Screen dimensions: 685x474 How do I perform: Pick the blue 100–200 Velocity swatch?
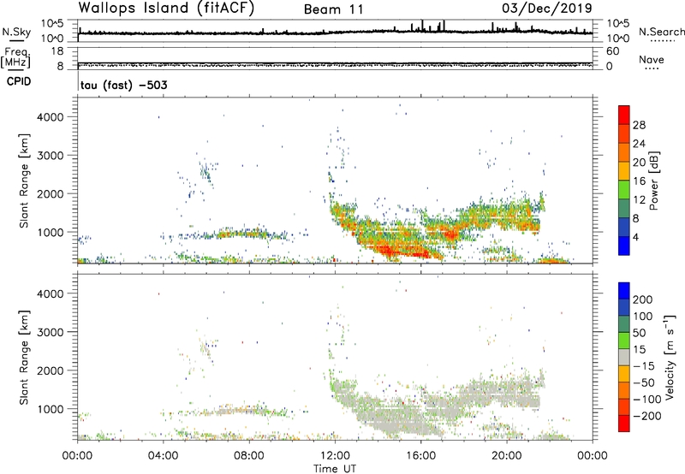[624, 307]
